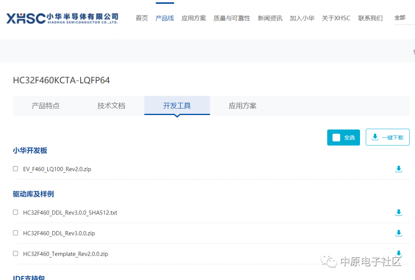Click the 小华开发板 section heading
This screenshot has height=280, width=415.
pyautogui.click(x=30, y=150)
